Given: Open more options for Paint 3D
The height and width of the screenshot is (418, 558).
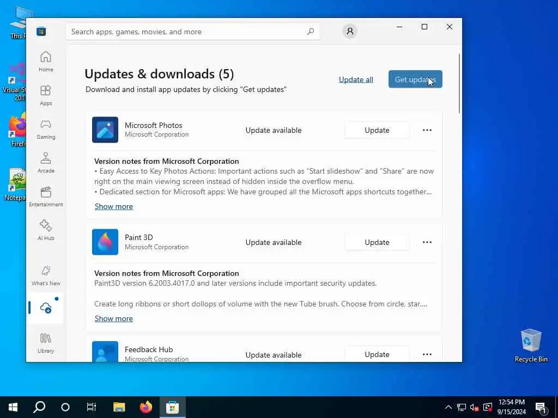Looking at the screenshot, I should point(427,242).
